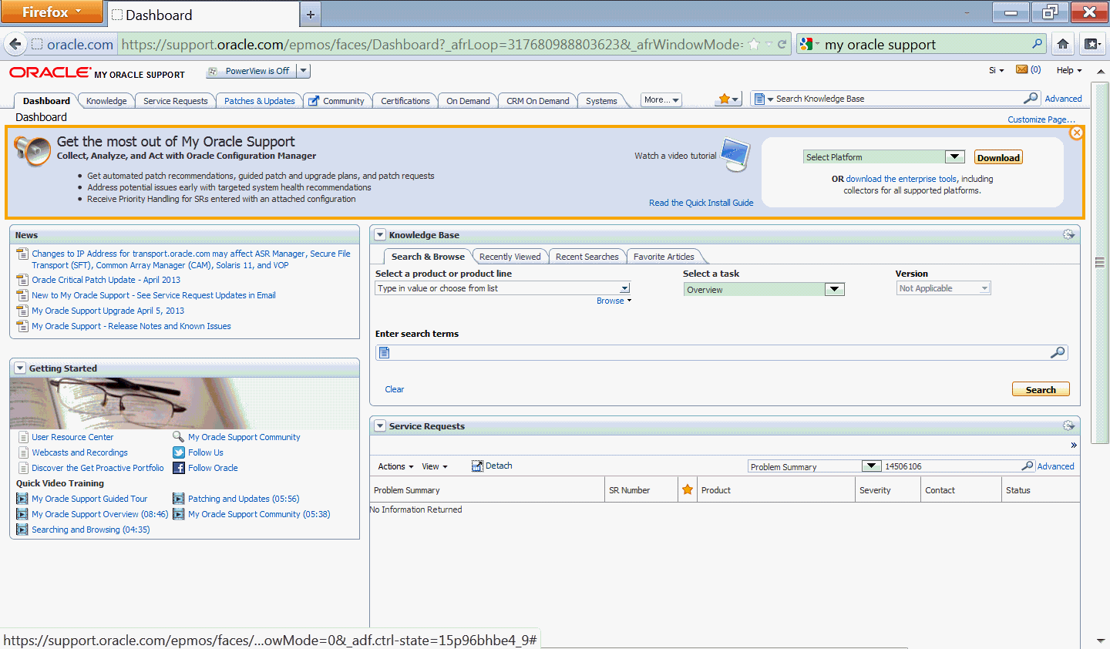Open Firefox home page icon
1110x649 pixels.
[1063, 44]
